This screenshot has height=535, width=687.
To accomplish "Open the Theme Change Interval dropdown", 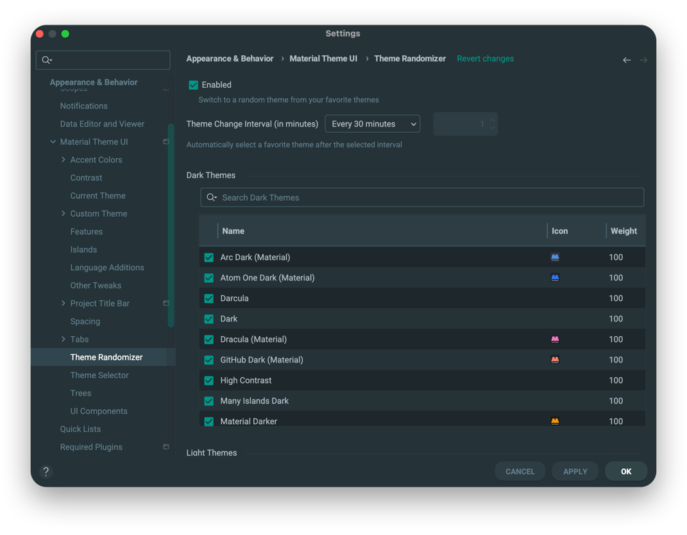I will 372,123.
